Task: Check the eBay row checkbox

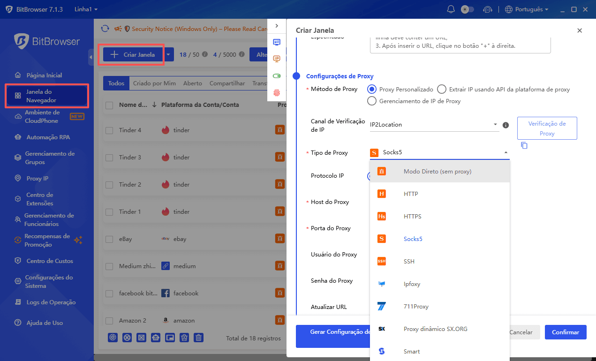Action: pos(109,239)
